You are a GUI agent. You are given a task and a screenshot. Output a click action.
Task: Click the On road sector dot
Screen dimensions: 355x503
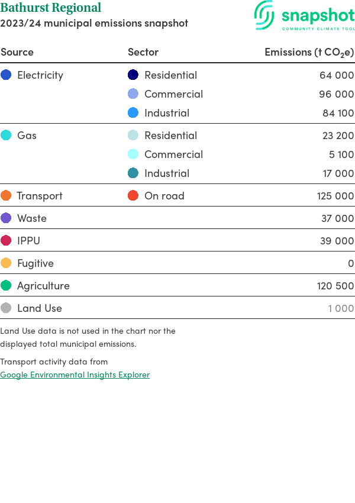click(133, 196)
